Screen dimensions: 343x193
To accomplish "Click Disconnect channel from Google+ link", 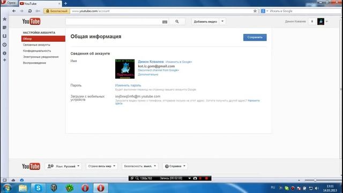I will pos(159,70).
